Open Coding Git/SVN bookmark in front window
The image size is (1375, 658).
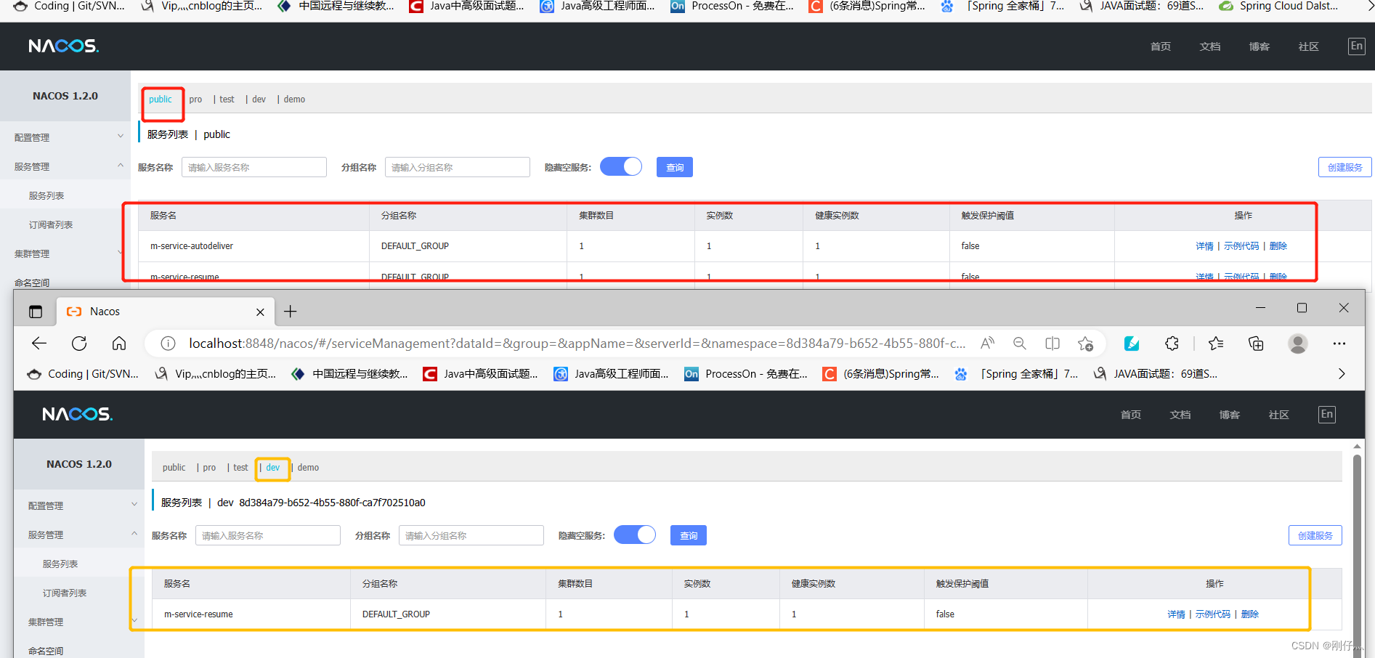point(83,373)
